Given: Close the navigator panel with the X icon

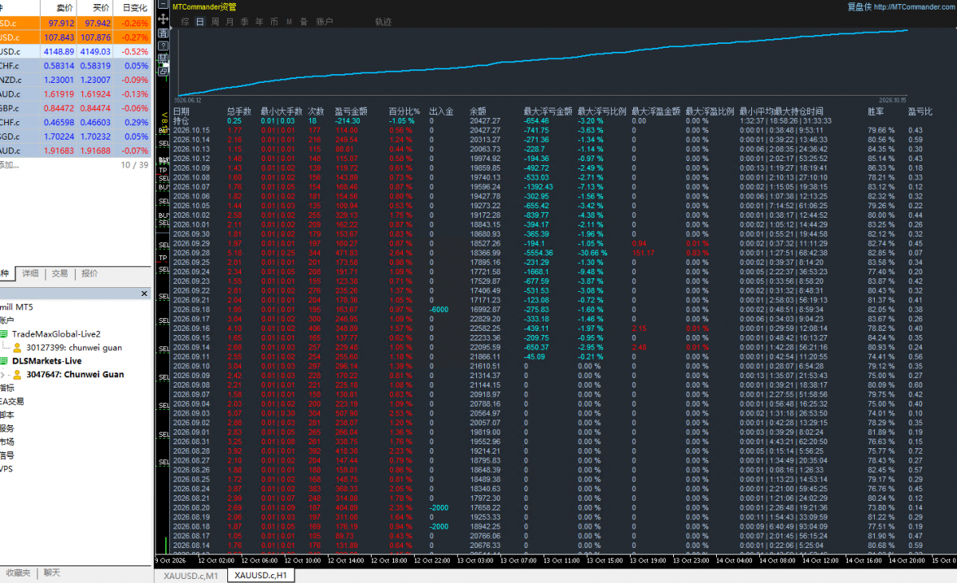Looking at the screenshot, I should (144, 293).
